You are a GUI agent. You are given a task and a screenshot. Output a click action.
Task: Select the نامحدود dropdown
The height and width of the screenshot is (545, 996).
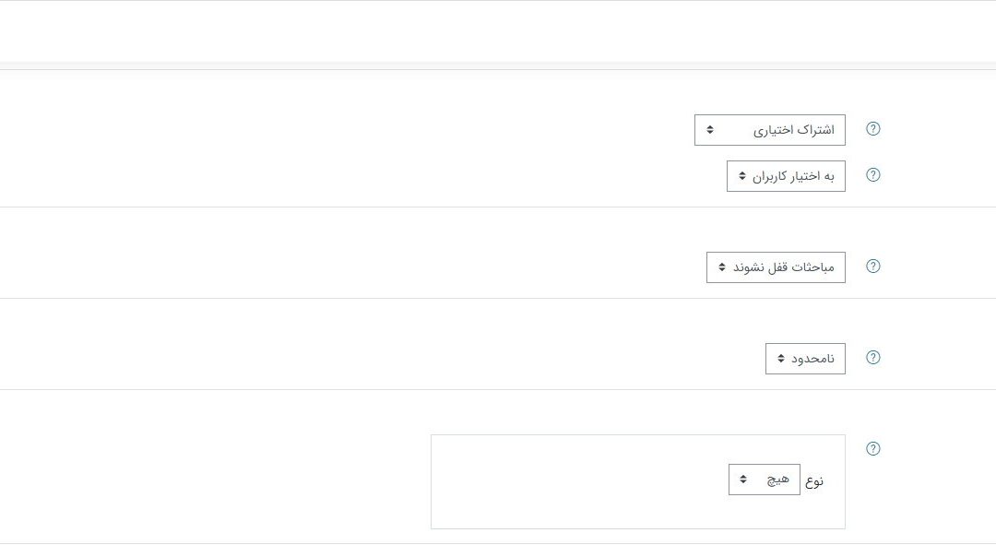coord(805,359)
